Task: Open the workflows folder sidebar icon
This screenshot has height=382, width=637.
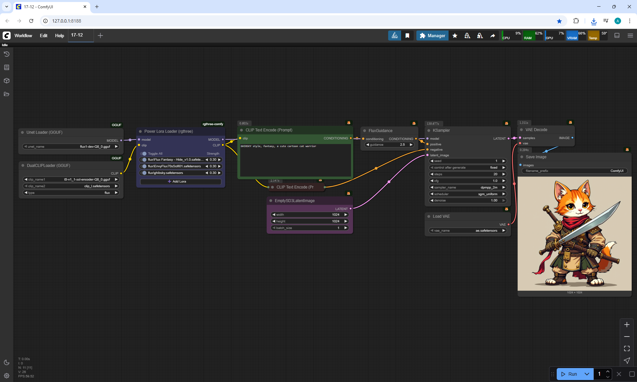Action: (x=6, y=94)
